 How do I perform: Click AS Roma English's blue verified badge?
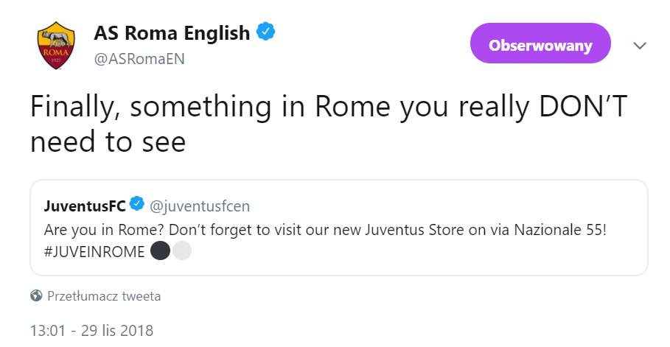(x=266, y=32)
